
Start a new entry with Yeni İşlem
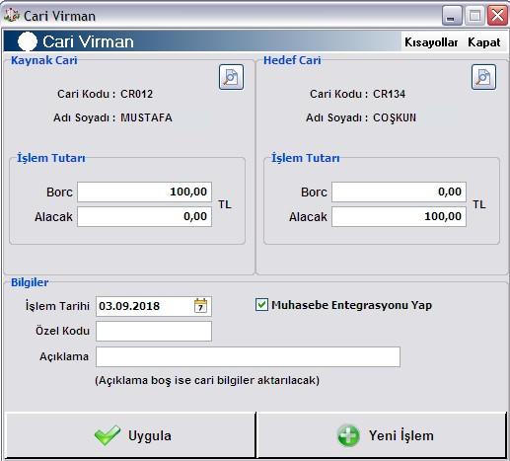pos(382,435)
